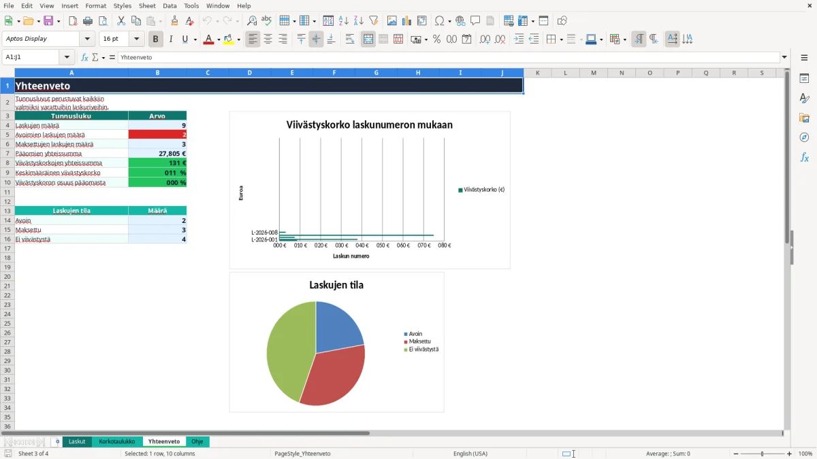Image resolution: width=817 pixels, height=459 pixels.
Task: Expand the font size dropdown
Action: [x=137, y=39]
